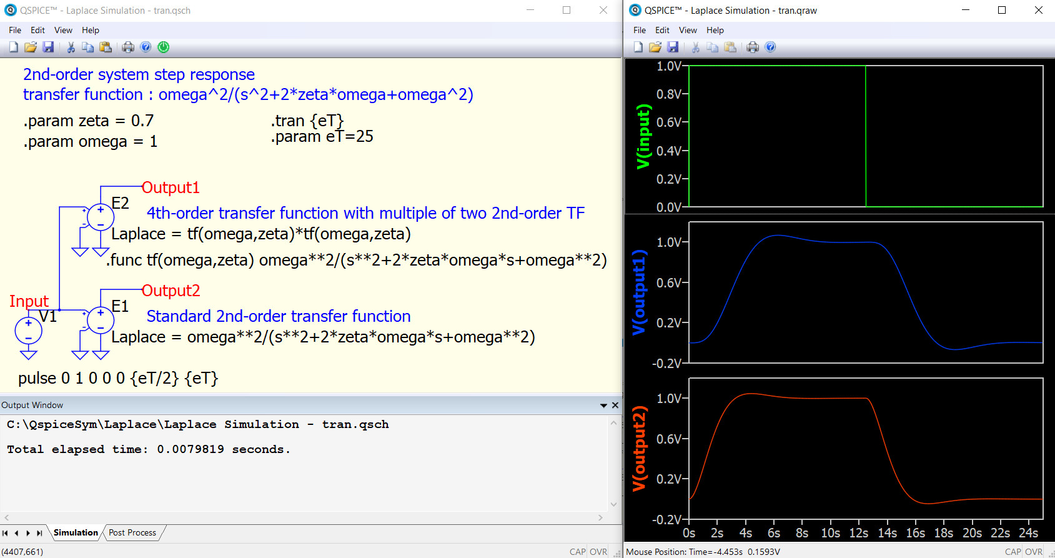The width and height of the screenshot is (1055, 558).
Task: Click green V(input) trace label
Action: pos(643,136)
